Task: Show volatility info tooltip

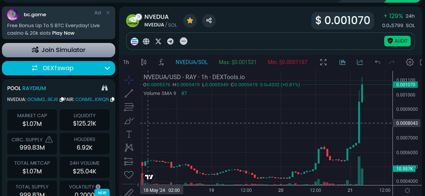Action: tap(98, 187)
